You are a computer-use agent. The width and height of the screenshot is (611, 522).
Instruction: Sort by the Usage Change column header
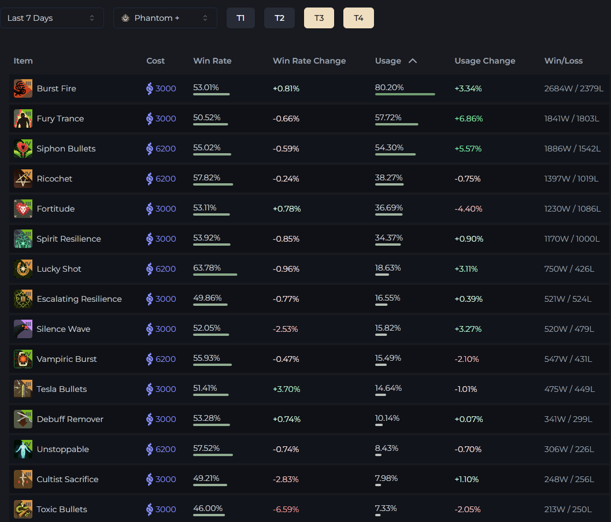(485, 61)
